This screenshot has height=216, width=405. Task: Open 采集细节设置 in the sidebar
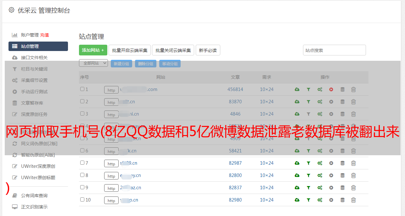coord(34,80)
